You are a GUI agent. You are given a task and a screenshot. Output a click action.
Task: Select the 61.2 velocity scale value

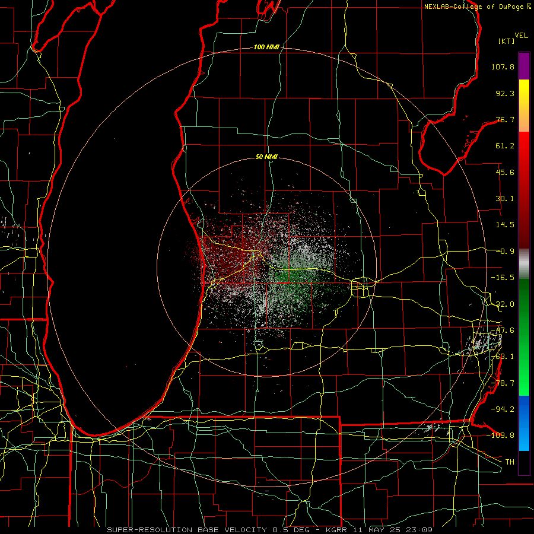pos(505,146)
